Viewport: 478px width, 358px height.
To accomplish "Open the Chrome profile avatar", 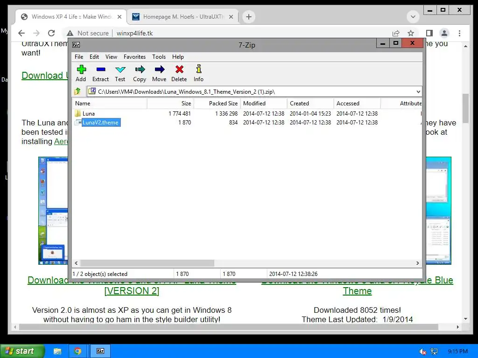I will click(x=444, y=33).
